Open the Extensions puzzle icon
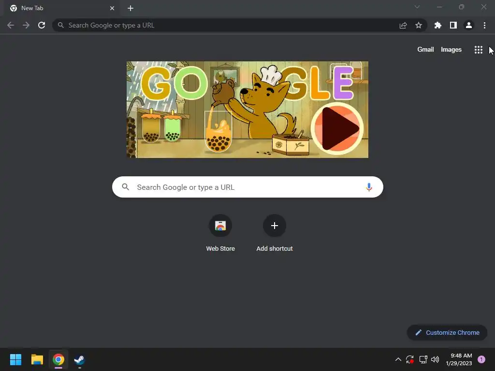Screen dimensions: 495x371 tap(438, 25)
